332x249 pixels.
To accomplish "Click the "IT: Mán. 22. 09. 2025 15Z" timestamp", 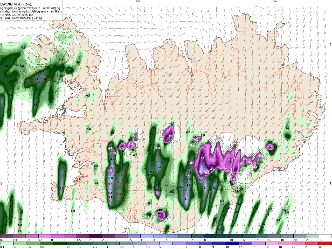I will coord(17,15).
